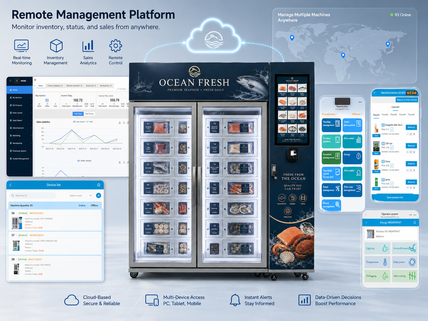Add a device with the blue plus icon

tap(98, 195)
